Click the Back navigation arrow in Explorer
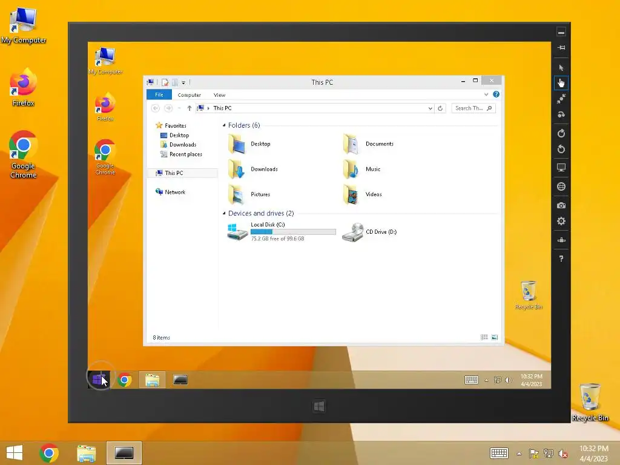 [156, 108]
